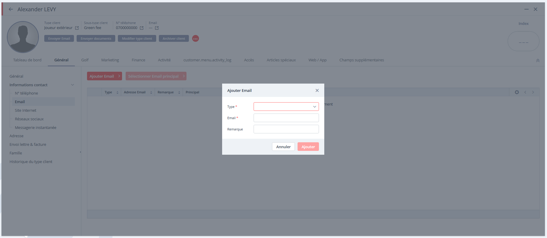Viewport: 547px width, 238px height.
Task: Select Messagerie instantanée in the sidebar
Action: coord(36,127)
